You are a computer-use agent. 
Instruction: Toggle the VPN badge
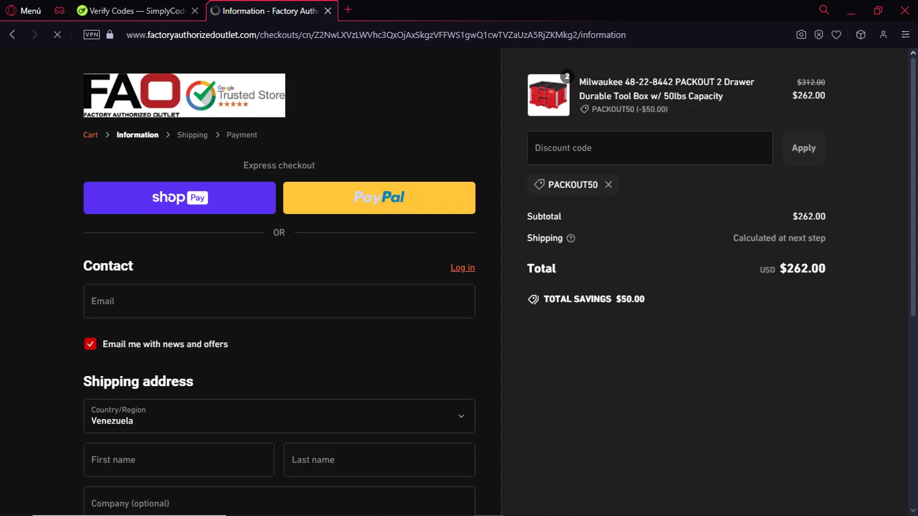[x=92, y=35]
